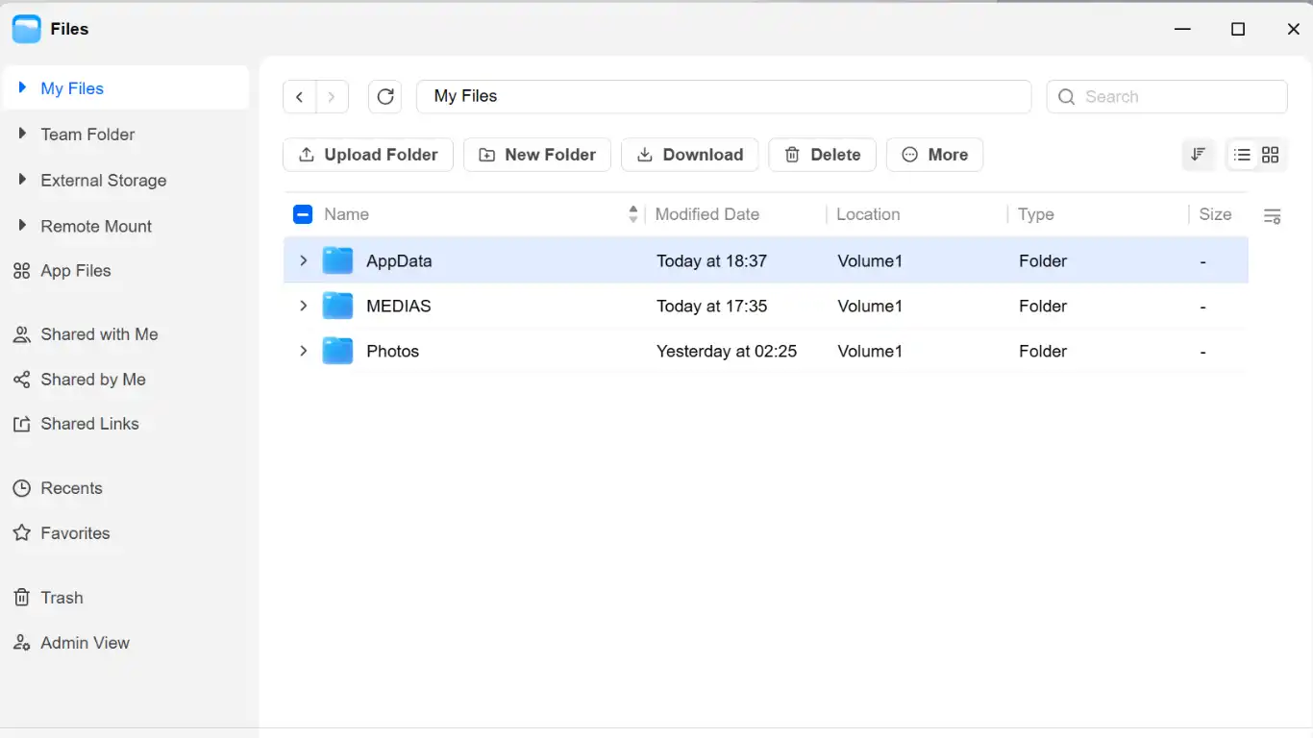Viewport: 1313px width, 738px height.
Task: Open Favorites
Action: 62,533
